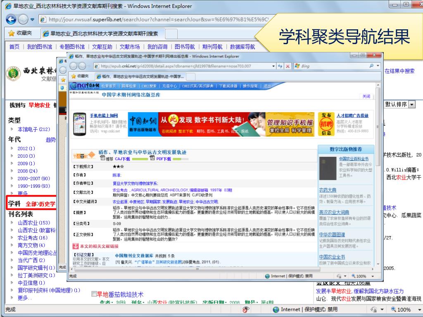Image resolution: width=423 pixels, height=317 pixels.
Task: Expand the 本馆电子 (212) type filter arrow
Action: click(x=12, y=129)
